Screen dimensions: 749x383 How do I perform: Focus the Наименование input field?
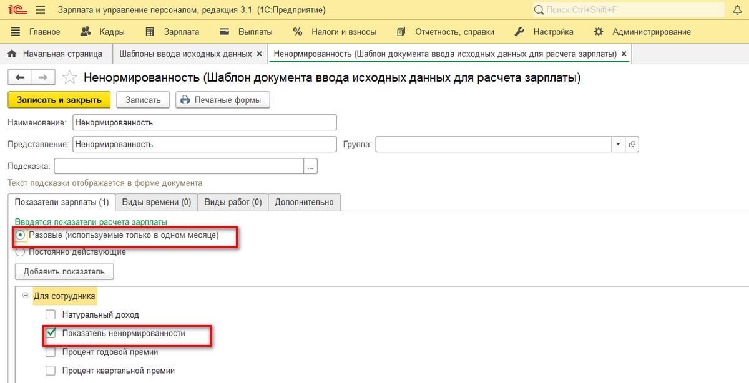(204, 122)
